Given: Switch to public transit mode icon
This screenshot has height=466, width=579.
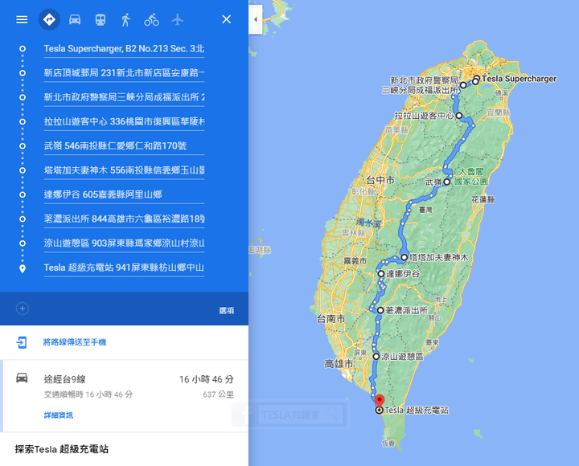Looking at the screenshot, I should point(101,19).
